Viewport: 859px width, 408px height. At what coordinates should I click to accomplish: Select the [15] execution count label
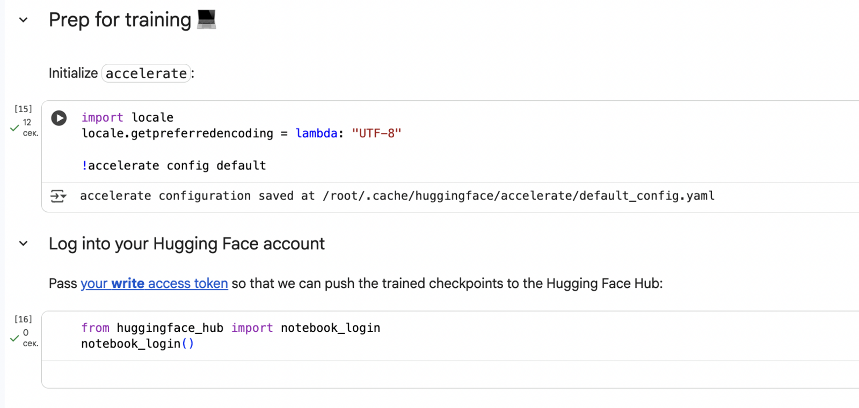point(23,109)
